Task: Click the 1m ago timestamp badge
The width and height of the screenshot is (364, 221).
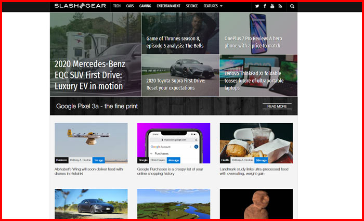Action: coord(99,160)
